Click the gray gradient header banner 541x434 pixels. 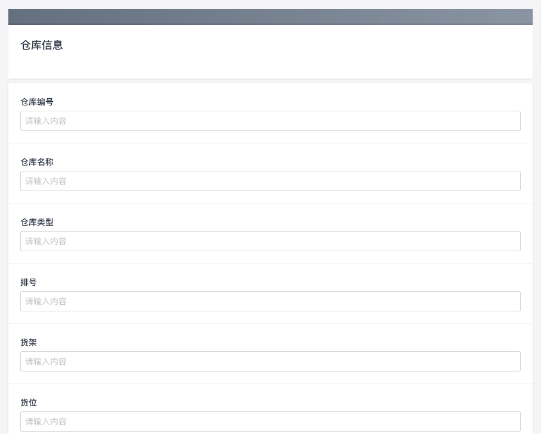tap(270, 17)
